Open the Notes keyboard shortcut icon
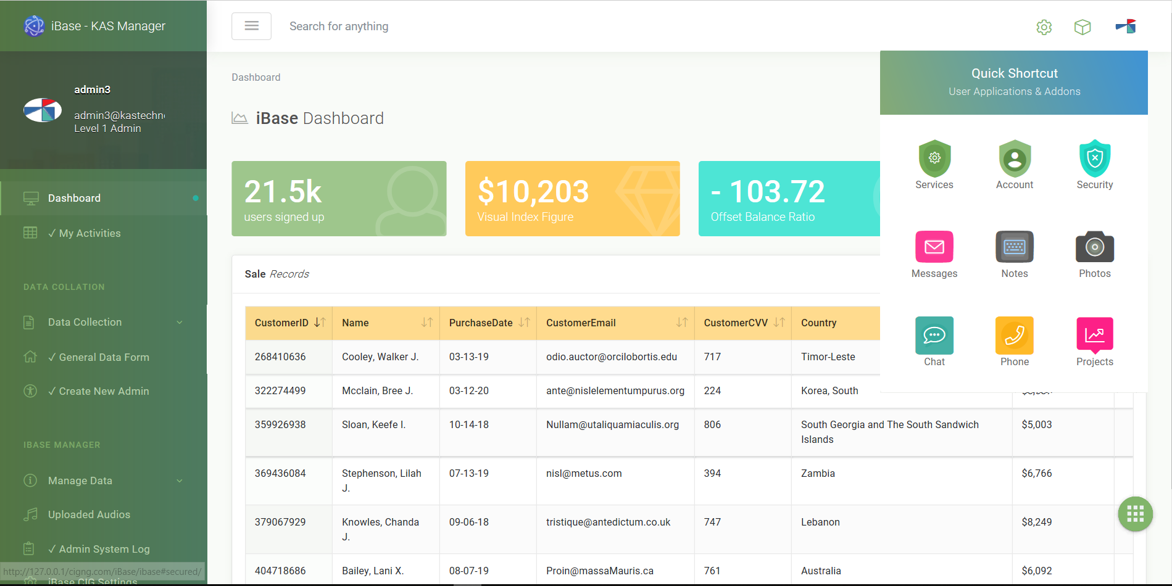The width and height of the screenshot is (1172, 586). click(1014, 247)
